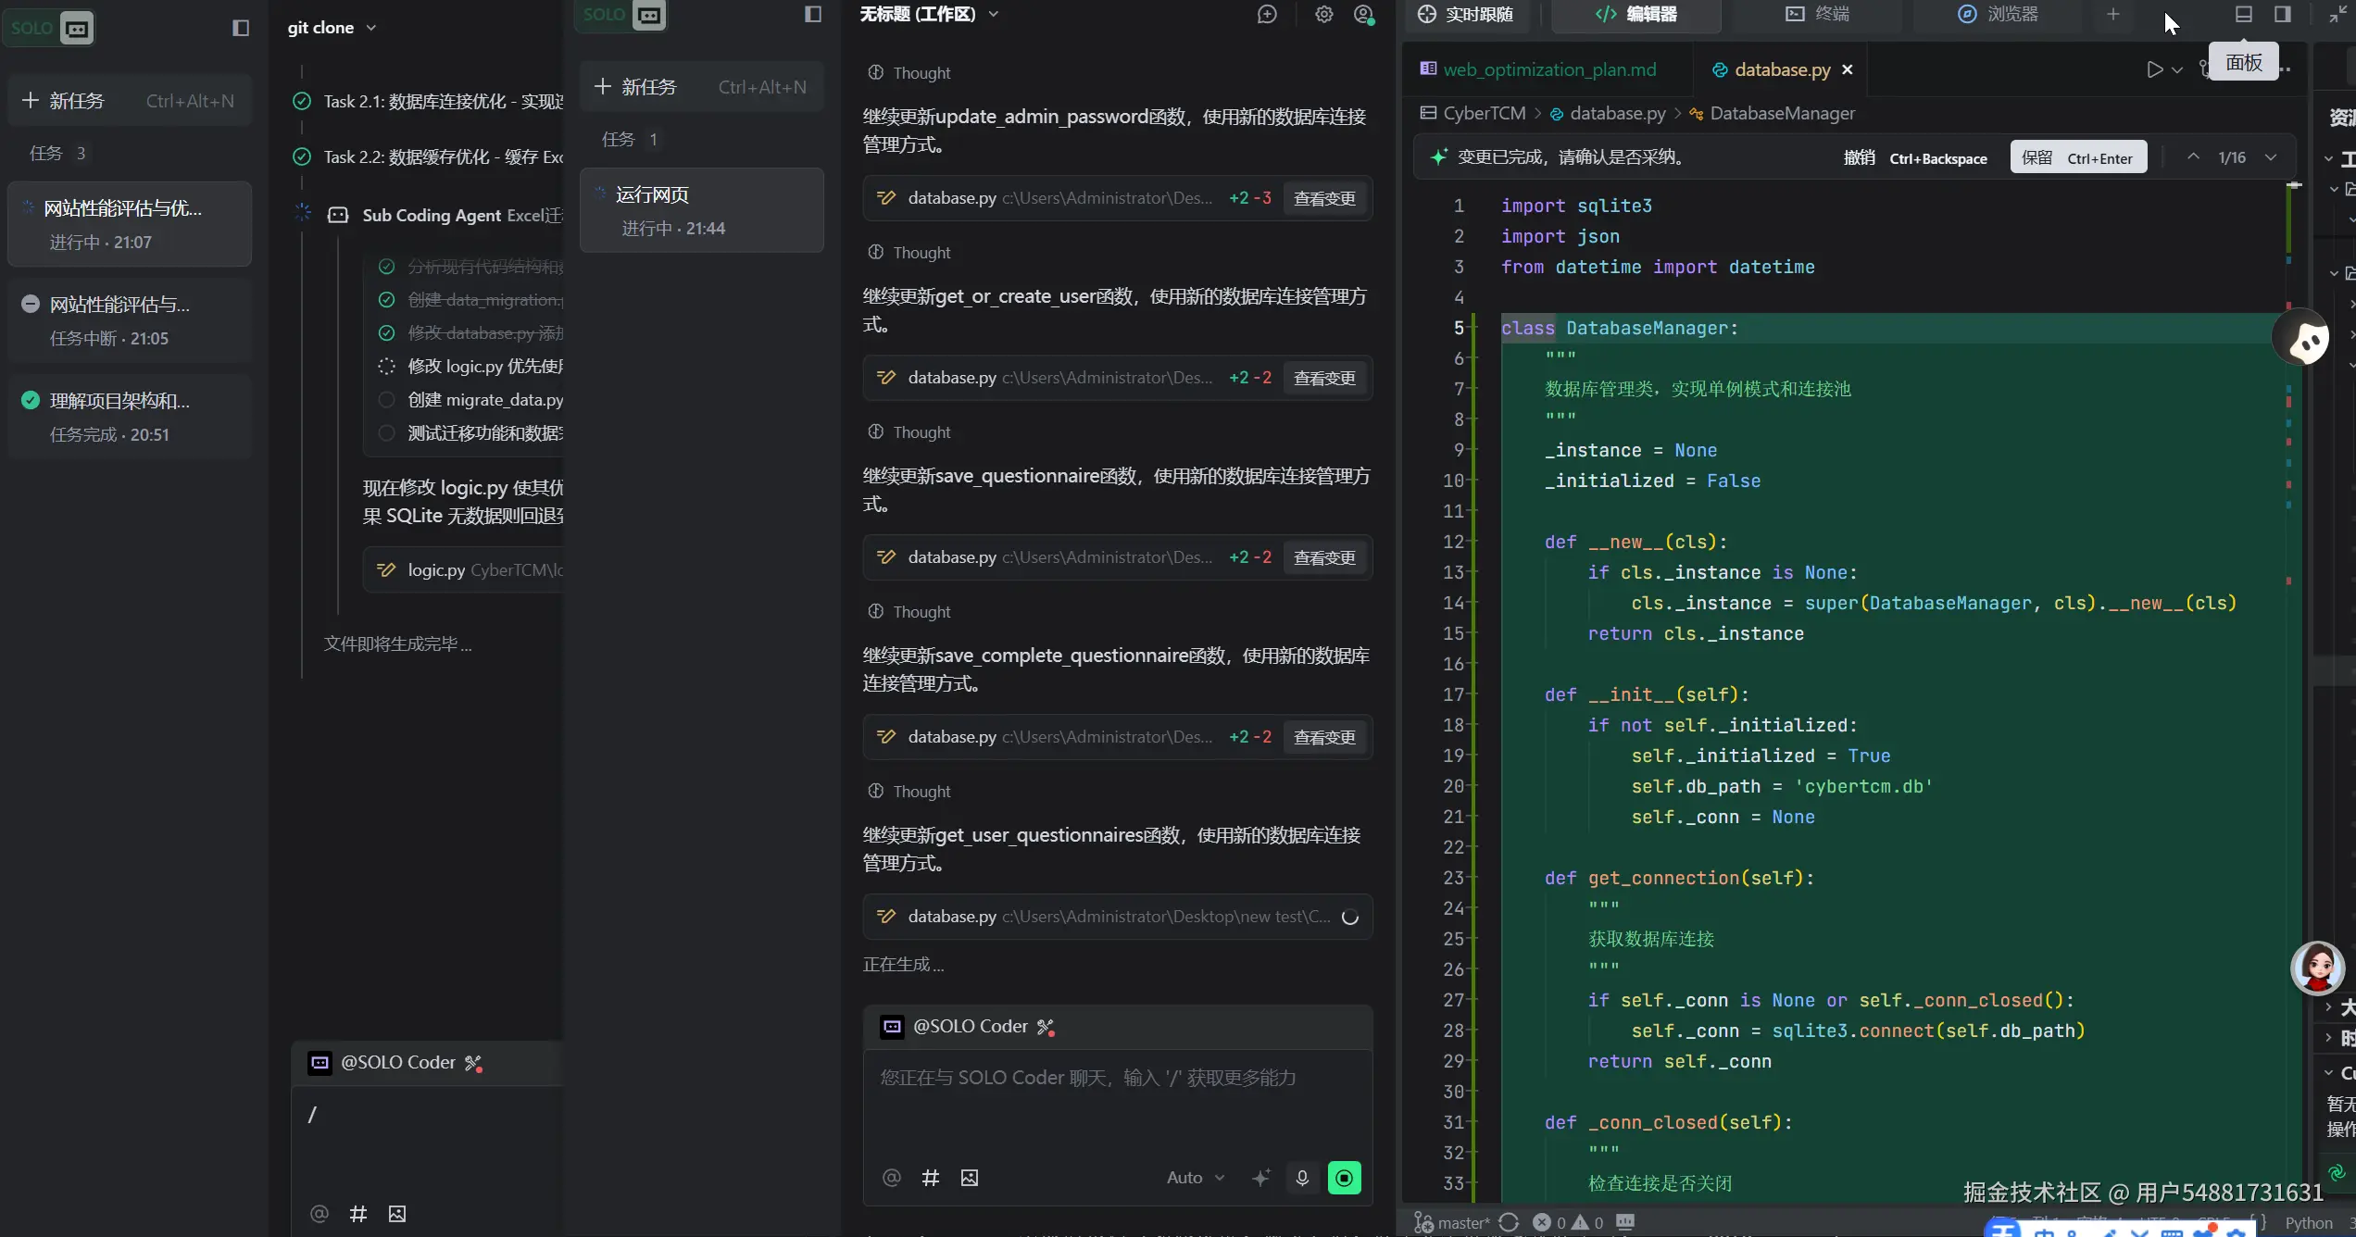Click the image attachment icon in middle chat
Viewport: 2356px width, 1237px height.
pos(970,1178)
